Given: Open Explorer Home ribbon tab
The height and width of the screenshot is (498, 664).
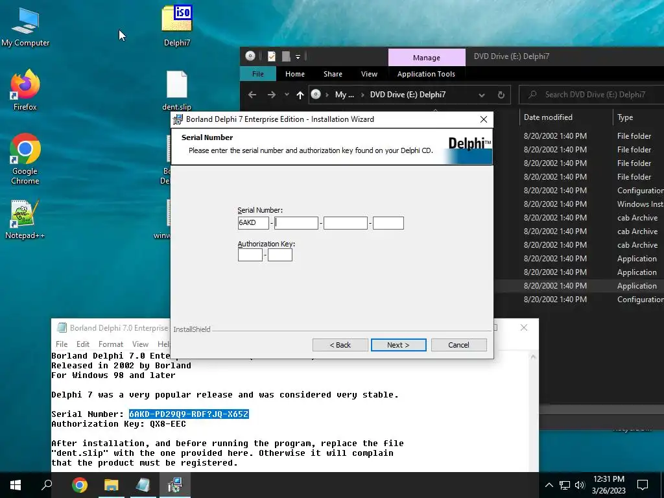Looking at the screenshot, I should click(295, 74).
